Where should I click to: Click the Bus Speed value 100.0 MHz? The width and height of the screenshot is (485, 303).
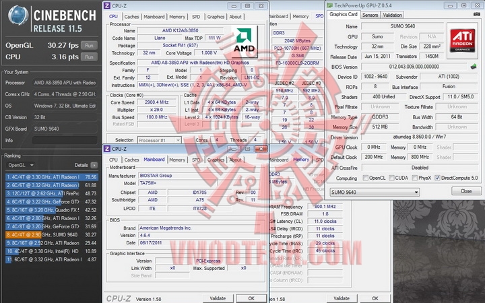157,117
